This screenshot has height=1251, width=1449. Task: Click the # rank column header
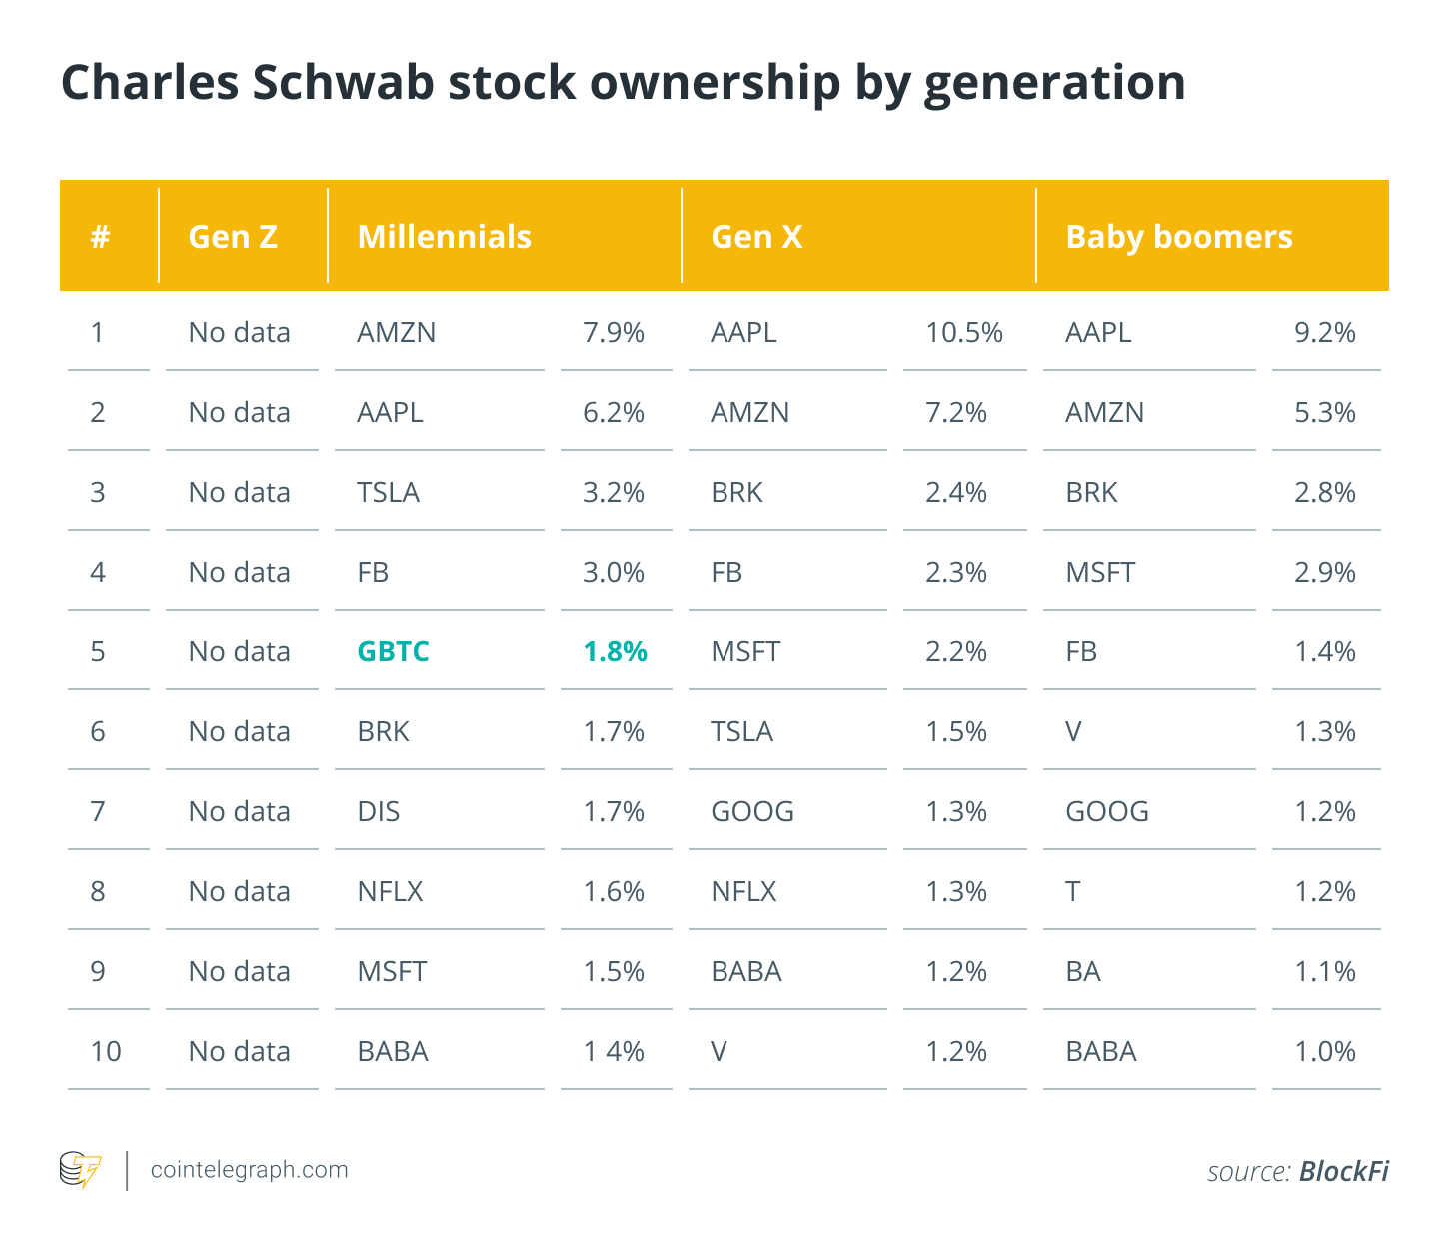[x=100, y=237]
